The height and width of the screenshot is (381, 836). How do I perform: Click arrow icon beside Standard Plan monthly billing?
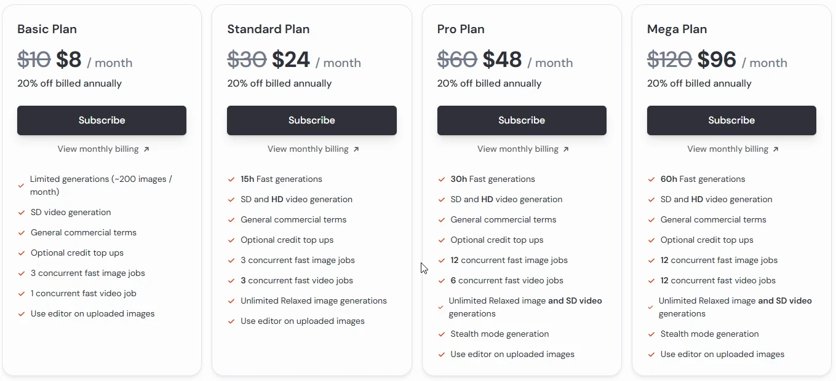coord(356,149)
